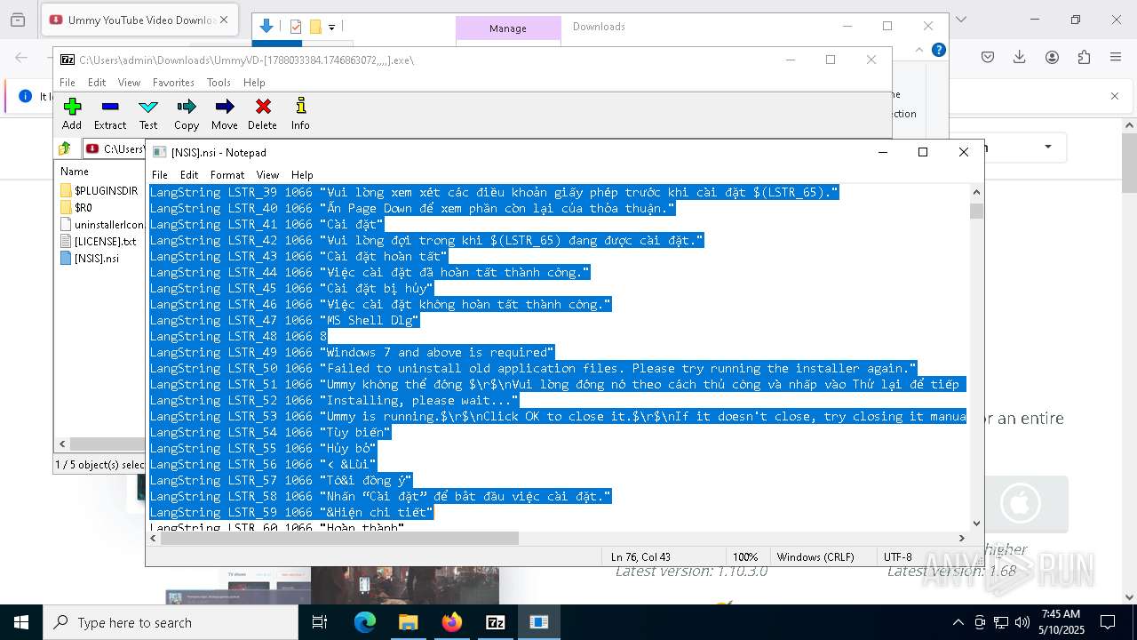Click the Explorer quick access dropdown arrow
Screen dimensions: 1137x640
point(331,28)
